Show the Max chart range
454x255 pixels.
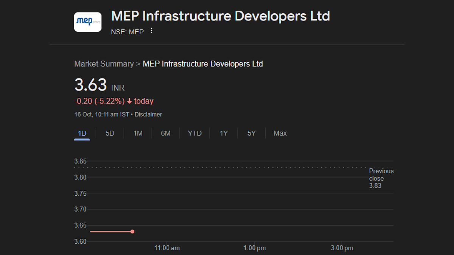click(280, 133)
